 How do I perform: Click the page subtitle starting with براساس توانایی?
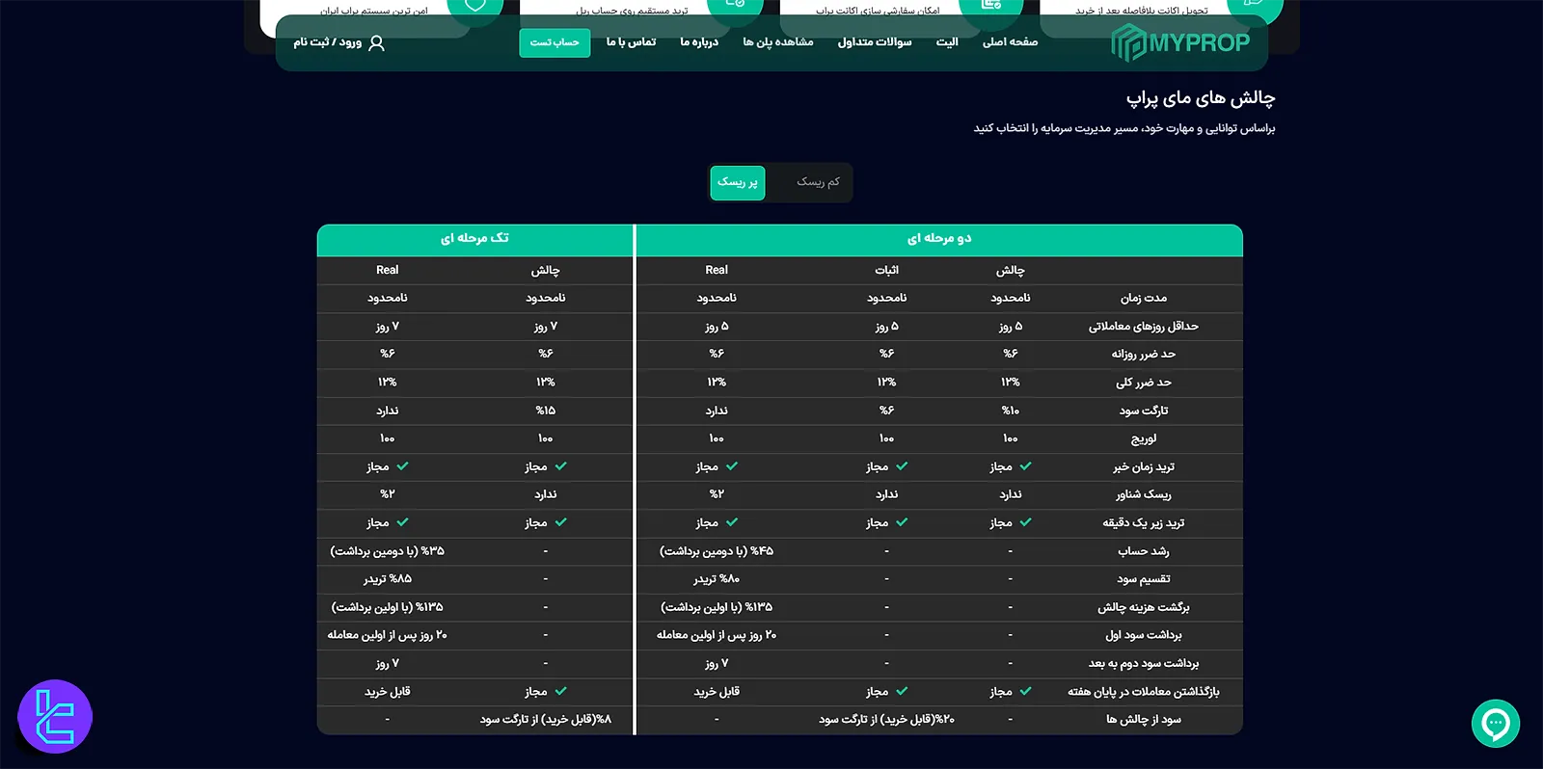pos(1124,128)
